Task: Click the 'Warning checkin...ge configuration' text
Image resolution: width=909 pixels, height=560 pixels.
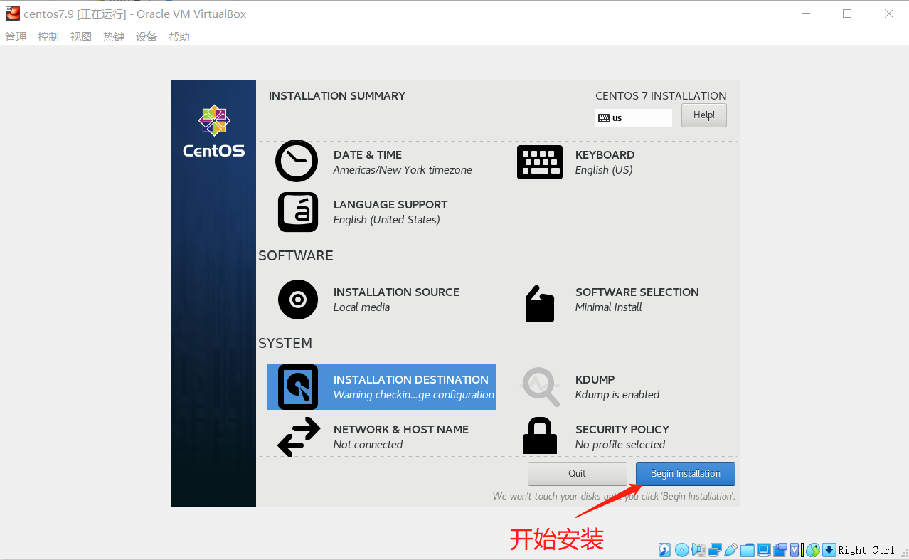Action: 414,395
